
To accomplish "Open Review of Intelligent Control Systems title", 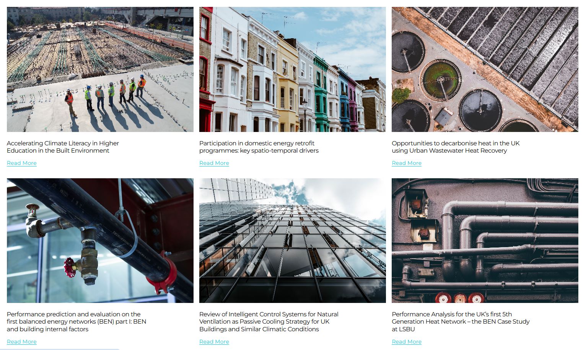I will coord(269,322).
